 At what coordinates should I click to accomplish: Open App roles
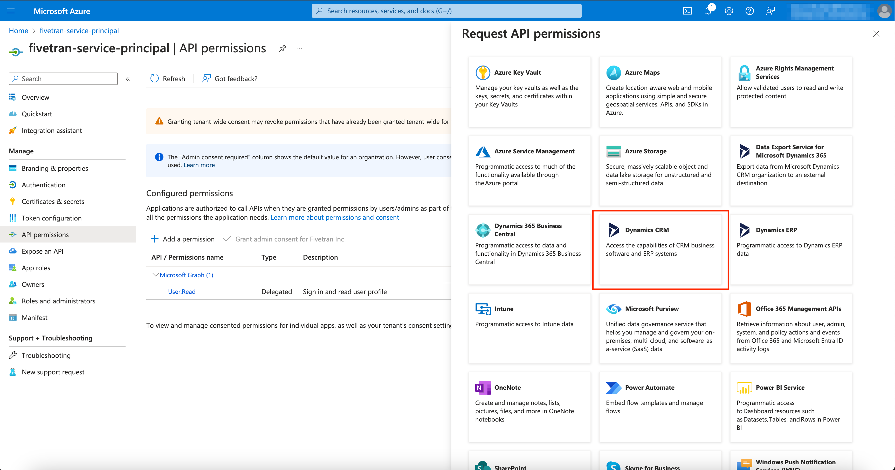click(x=36, y=268)
